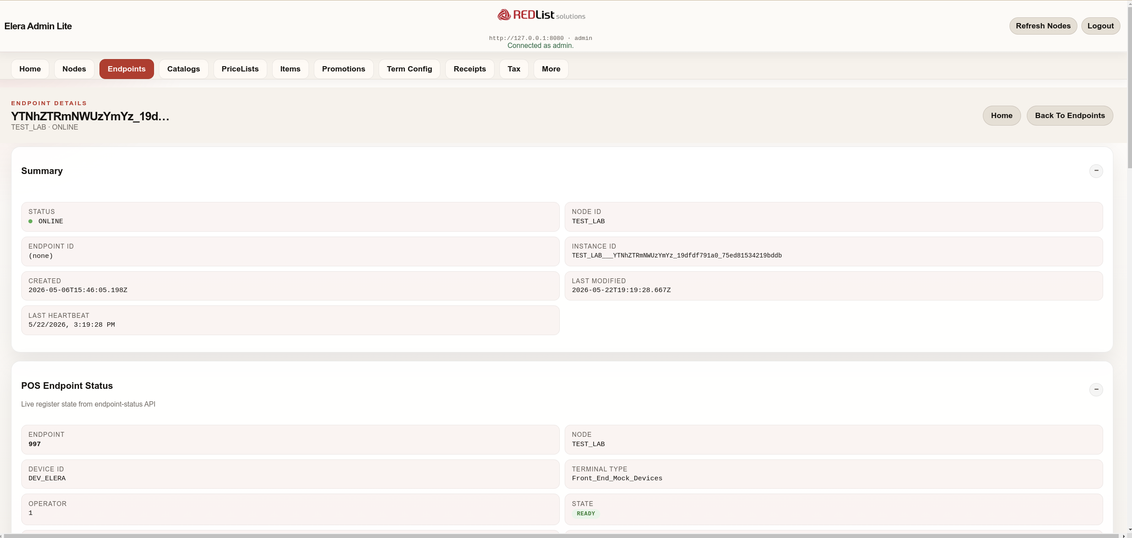
Task: View the Receipts tab
Action: (x=470, y=69)
